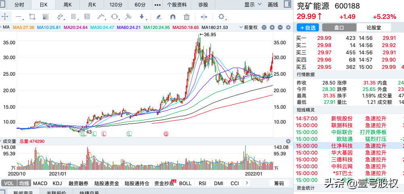Select the VOL indicator
Viewport: 404px width, 194px height.
point(9,183)
